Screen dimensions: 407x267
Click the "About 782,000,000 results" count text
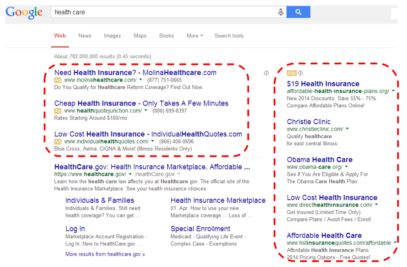click(x=103, y=57)
